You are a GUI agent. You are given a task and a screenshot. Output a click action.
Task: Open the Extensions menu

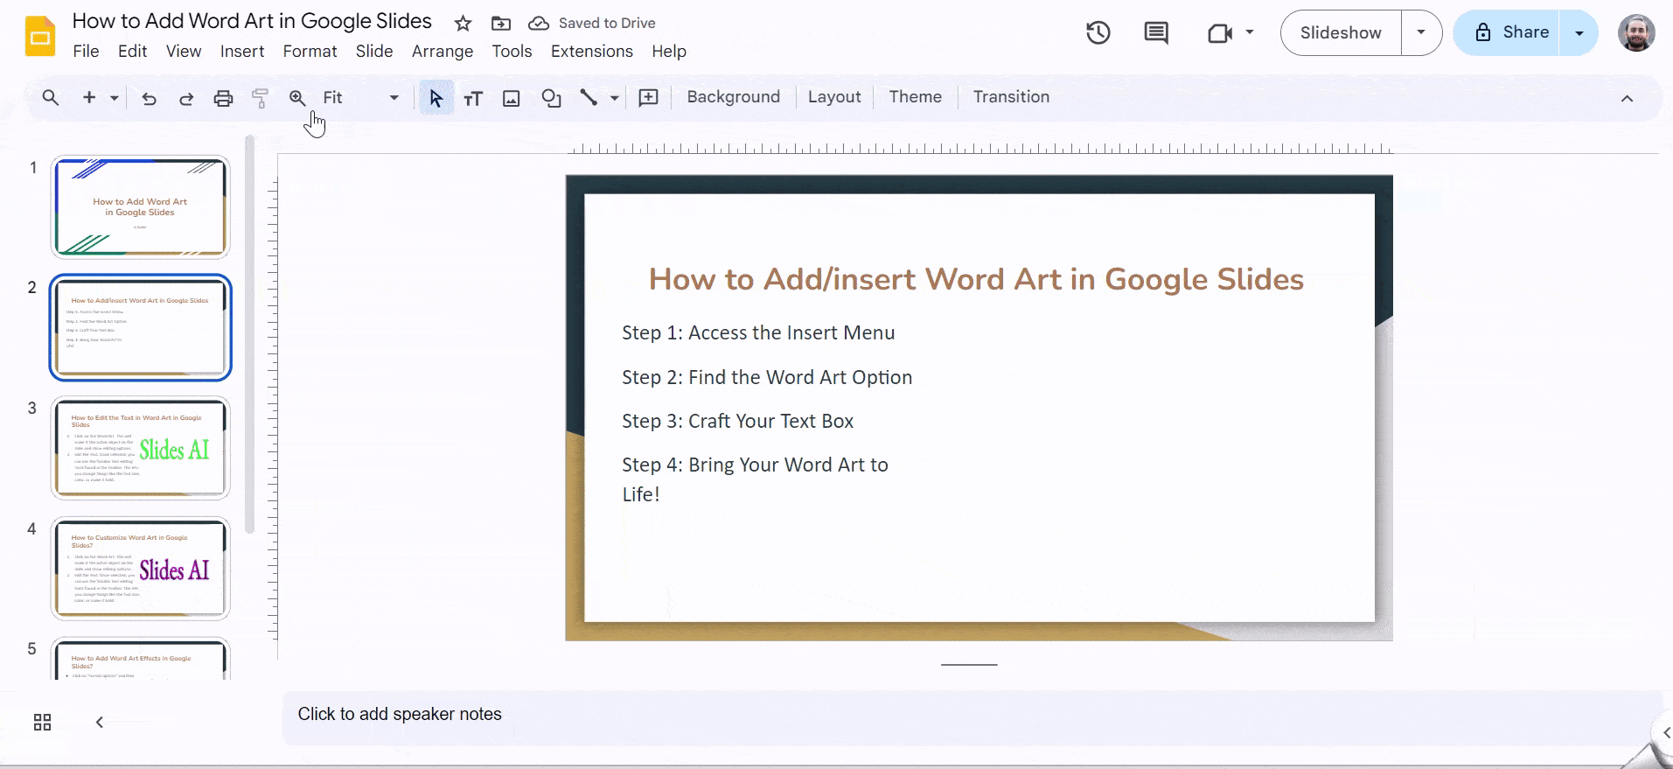pos(592,52)
